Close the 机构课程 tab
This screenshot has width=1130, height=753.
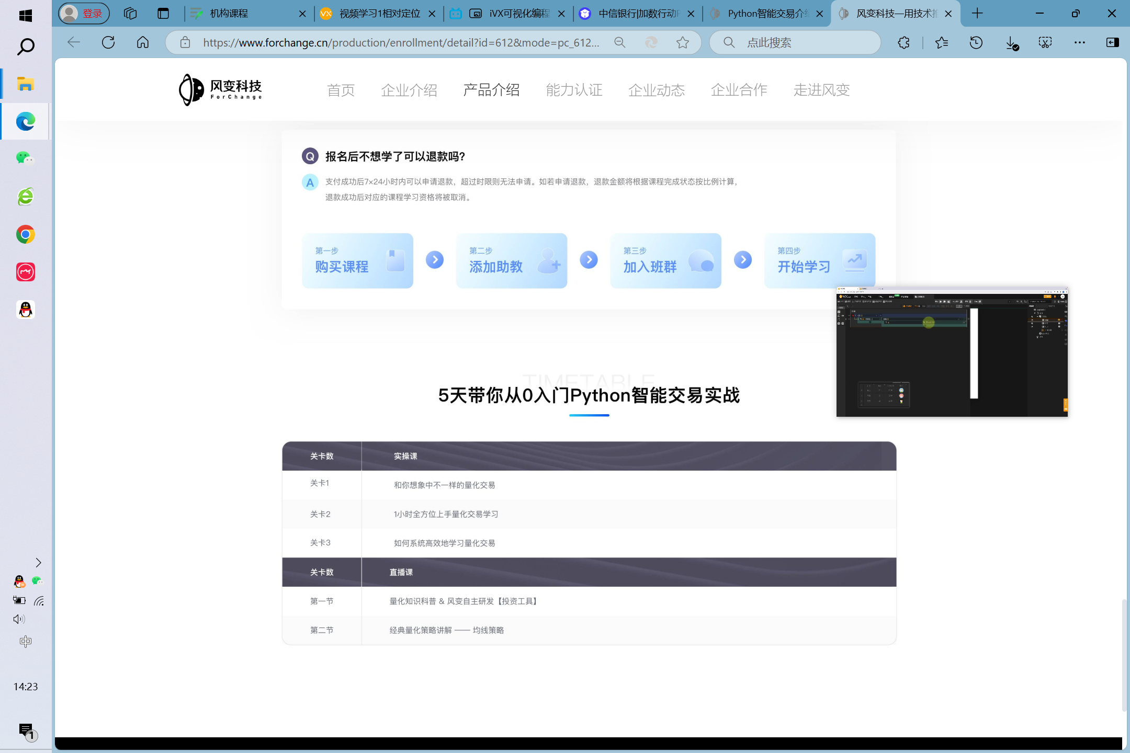302,14
